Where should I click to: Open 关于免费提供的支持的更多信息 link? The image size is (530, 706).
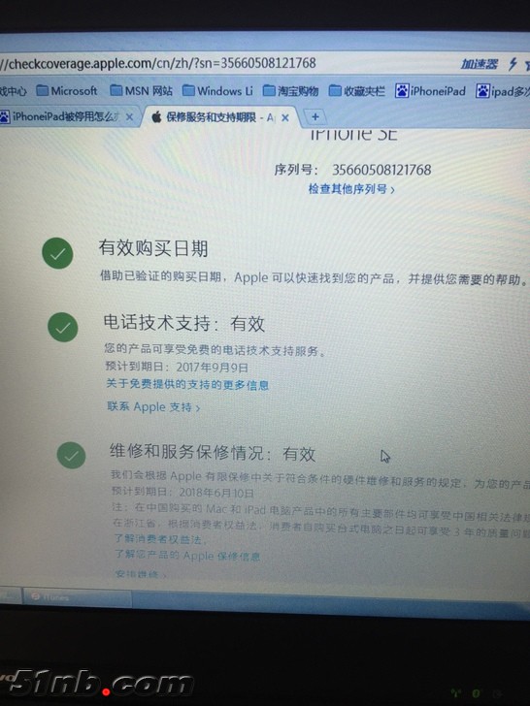coord(187,384)
